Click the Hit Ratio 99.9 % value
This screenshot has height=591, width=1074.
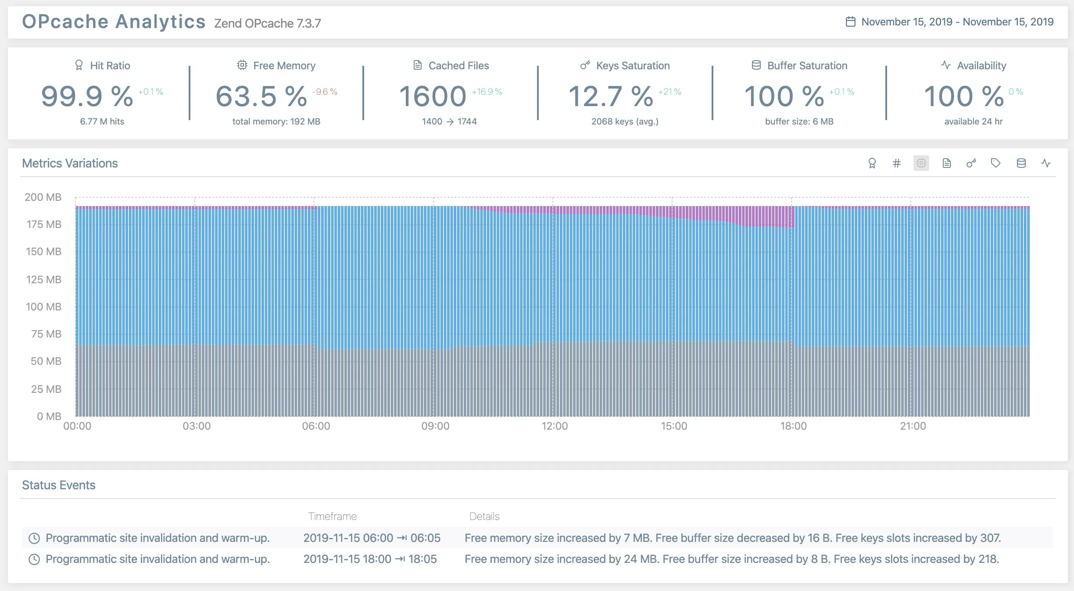[87, 96]
